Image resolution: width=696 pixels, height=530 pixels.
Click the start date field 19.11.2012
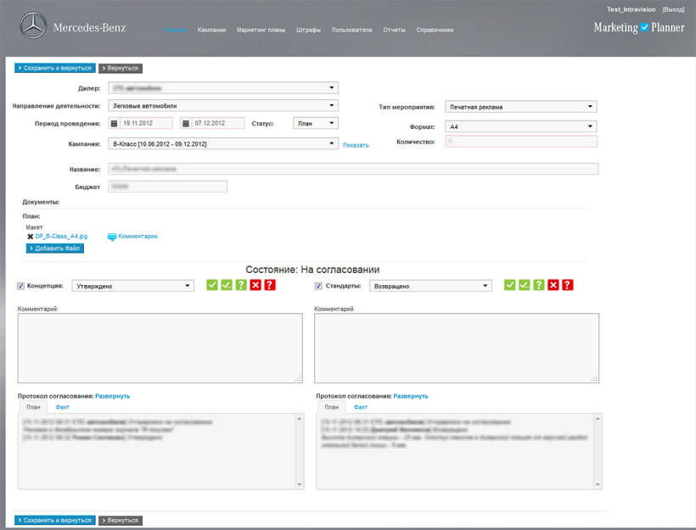(x=147, y=123)
